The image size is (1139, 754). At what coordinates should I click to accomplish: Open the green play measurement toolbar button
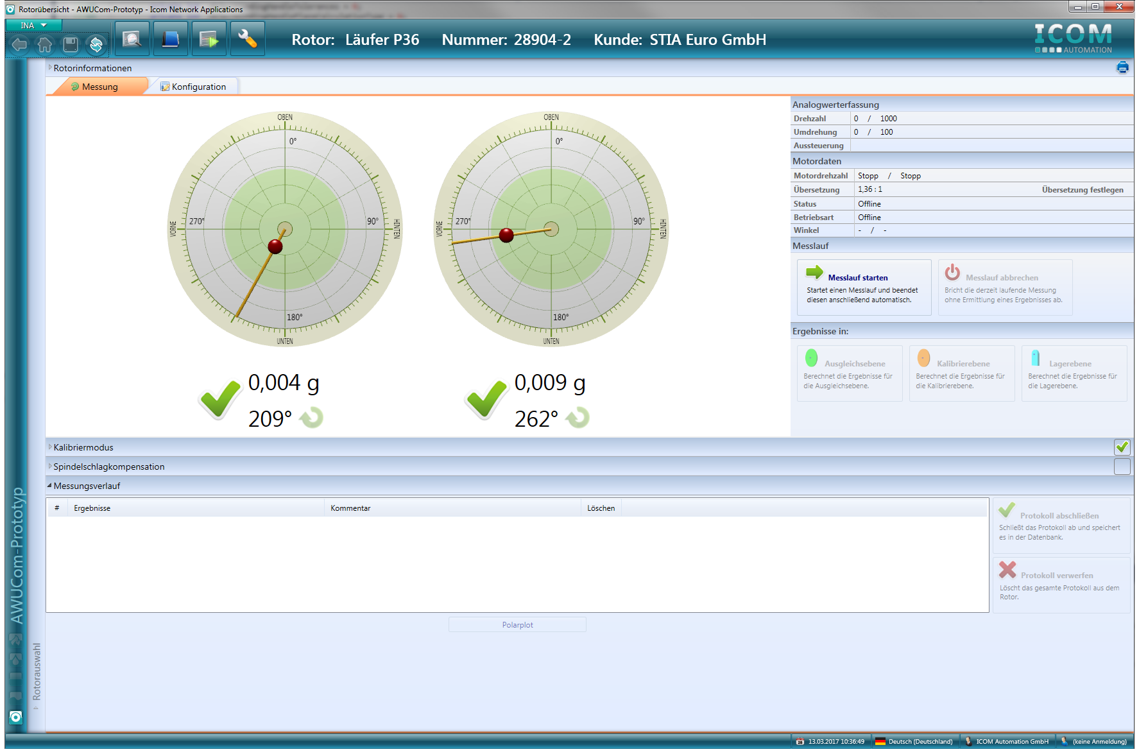tap(209, 39)
